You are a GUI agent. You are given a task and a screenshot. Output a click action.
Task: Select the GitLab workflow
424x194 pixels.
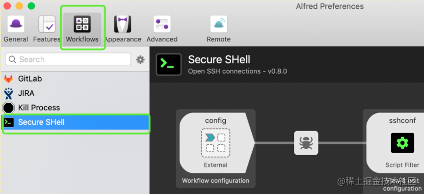75,79
